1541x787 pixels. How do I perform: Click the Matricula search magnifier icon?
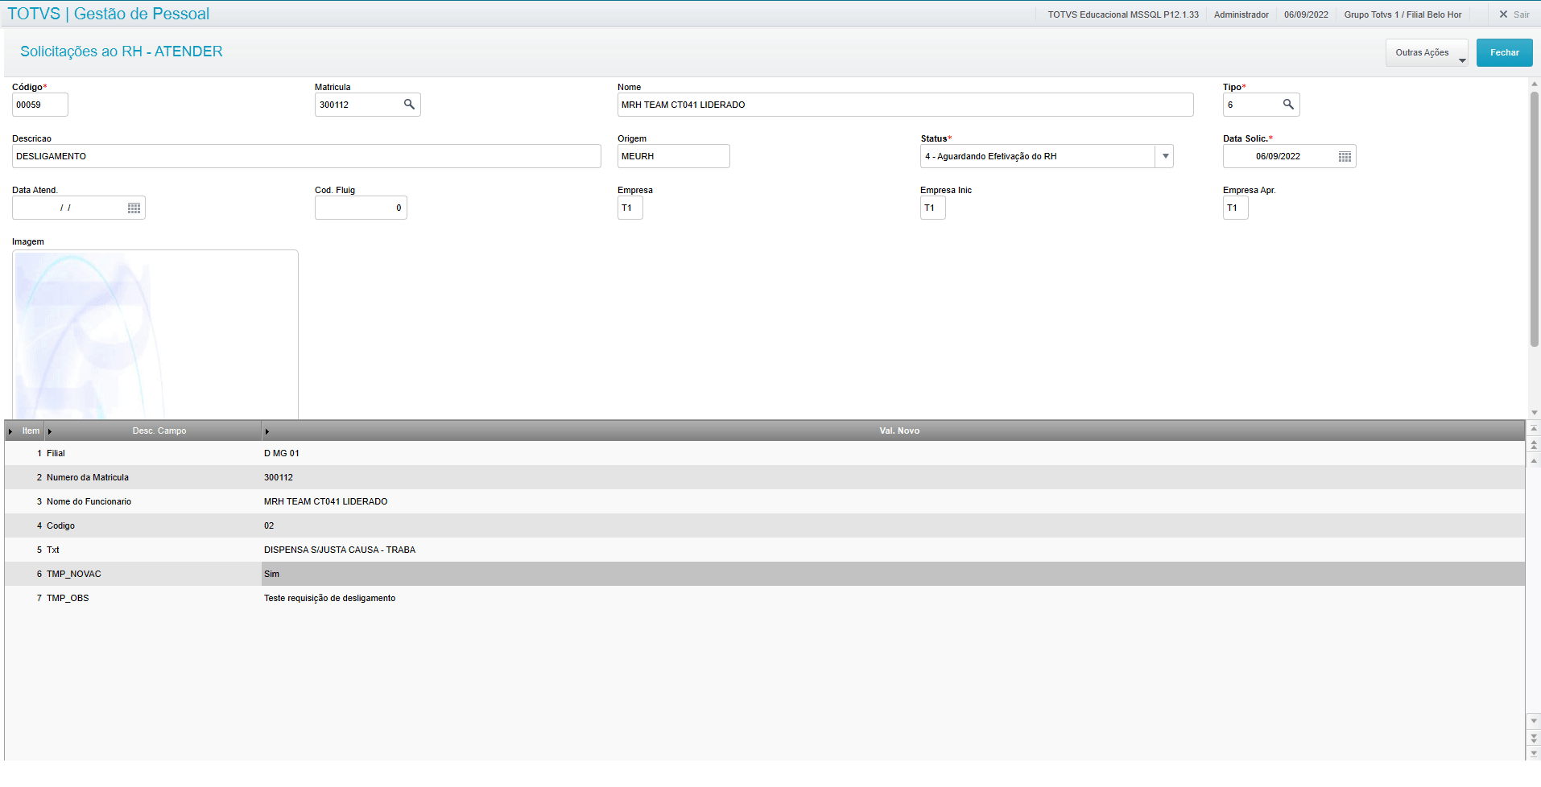[409, 105]
